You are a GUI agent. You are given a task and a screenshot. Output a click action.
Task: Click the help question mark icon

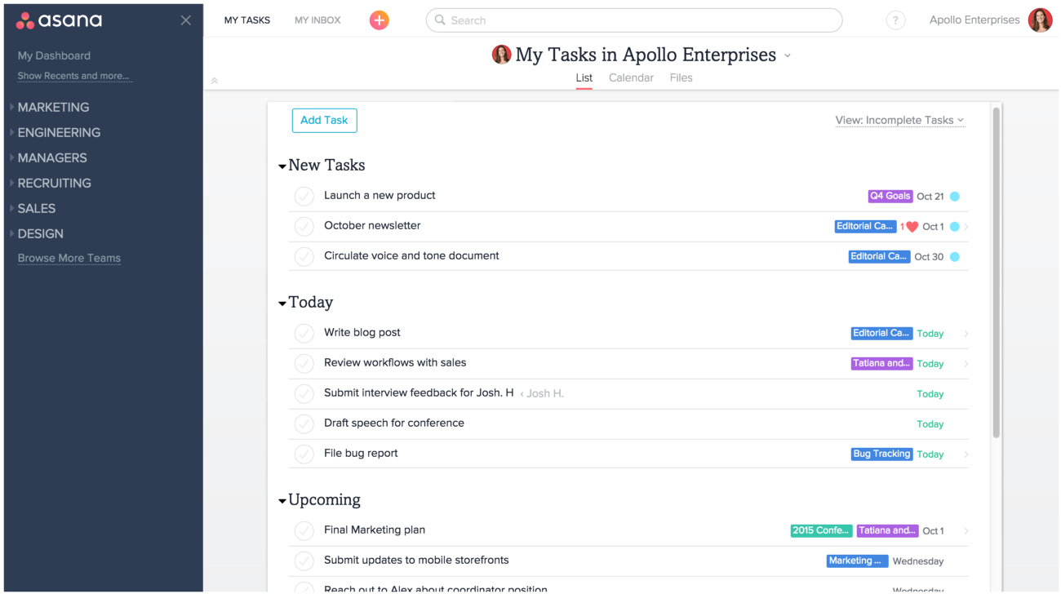895,20
